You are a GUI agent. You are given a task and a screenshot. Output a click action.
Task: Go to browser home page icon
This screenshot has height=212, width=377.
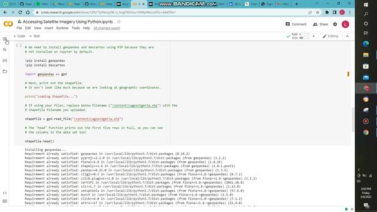click(x=28, y=12)
